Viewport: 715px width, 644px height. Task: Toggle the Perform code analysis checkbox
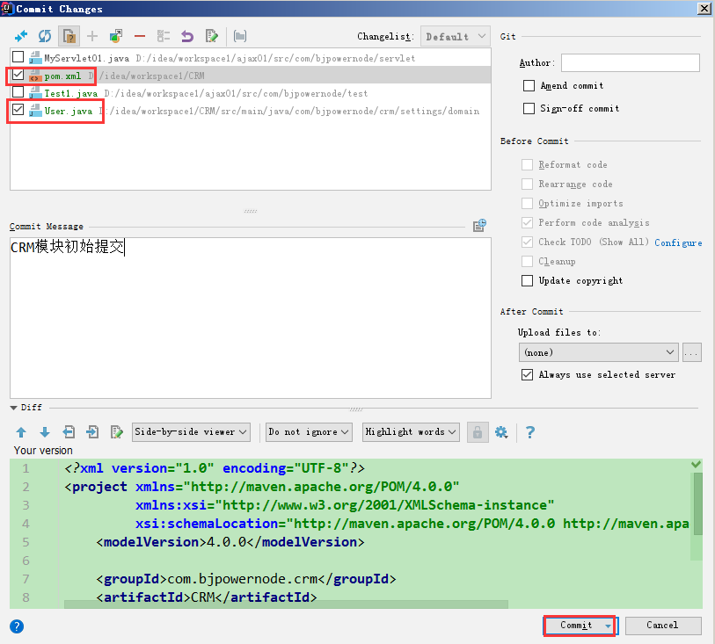[527, 222]
